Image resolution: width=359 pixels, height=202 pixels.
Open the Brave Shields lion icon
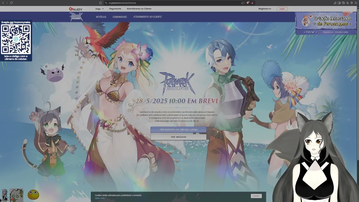click(248, 3)
